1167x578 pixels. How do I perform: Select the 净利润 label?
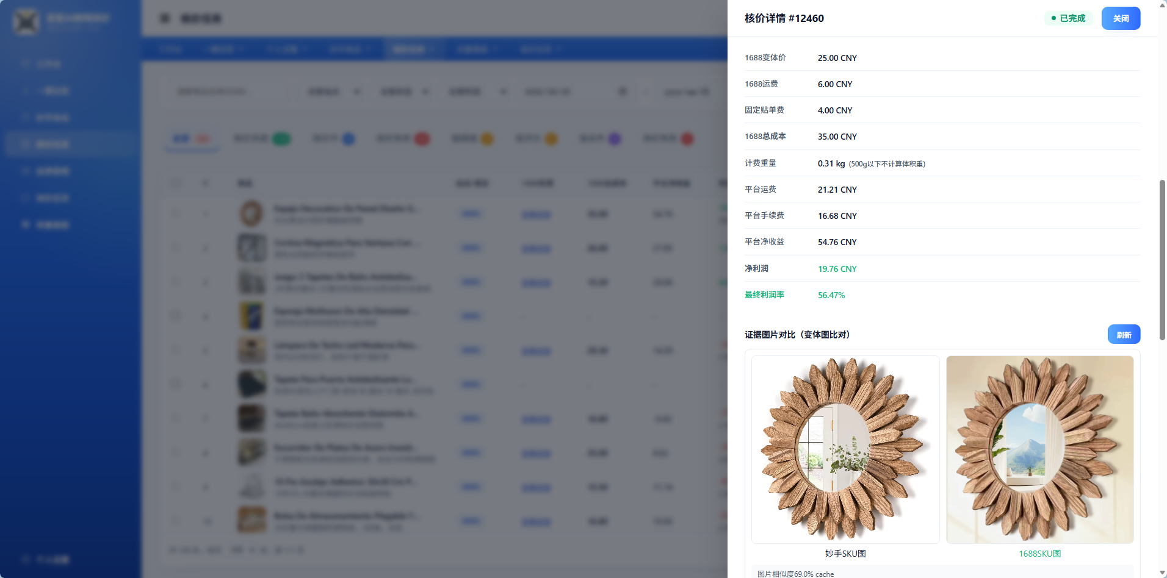pyautogui.click(x=756, y=269)
